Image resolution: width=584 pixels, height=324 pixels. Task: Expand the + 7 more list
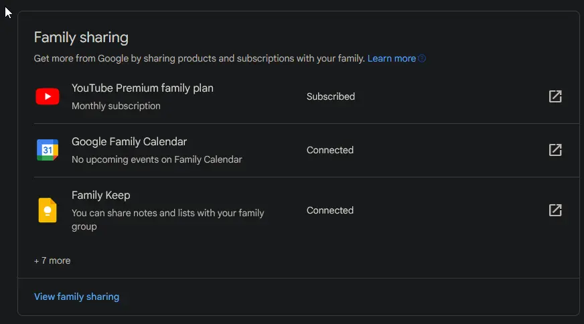52,260
